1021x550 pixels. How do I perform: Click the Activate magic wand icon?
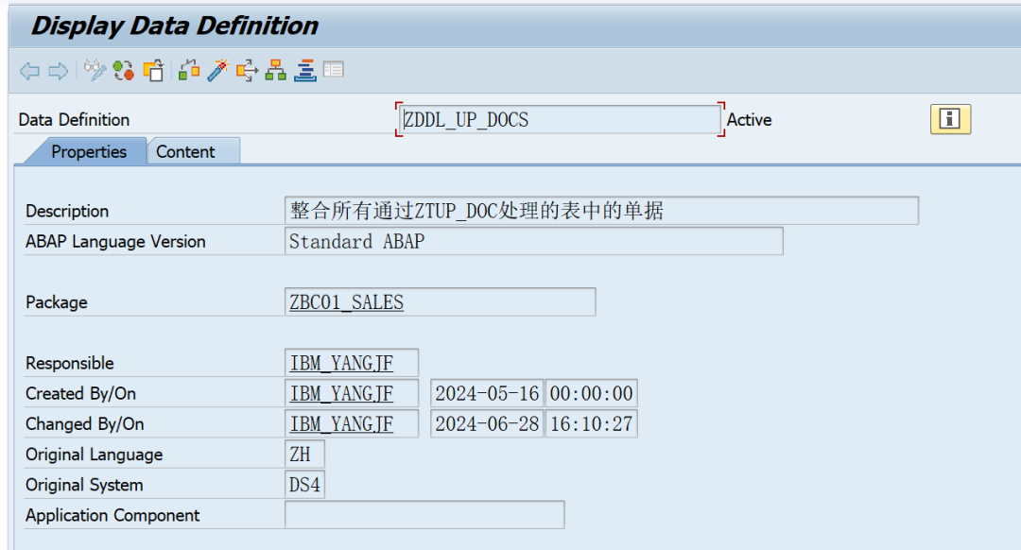pyautogui.click(x=218, y=70)
